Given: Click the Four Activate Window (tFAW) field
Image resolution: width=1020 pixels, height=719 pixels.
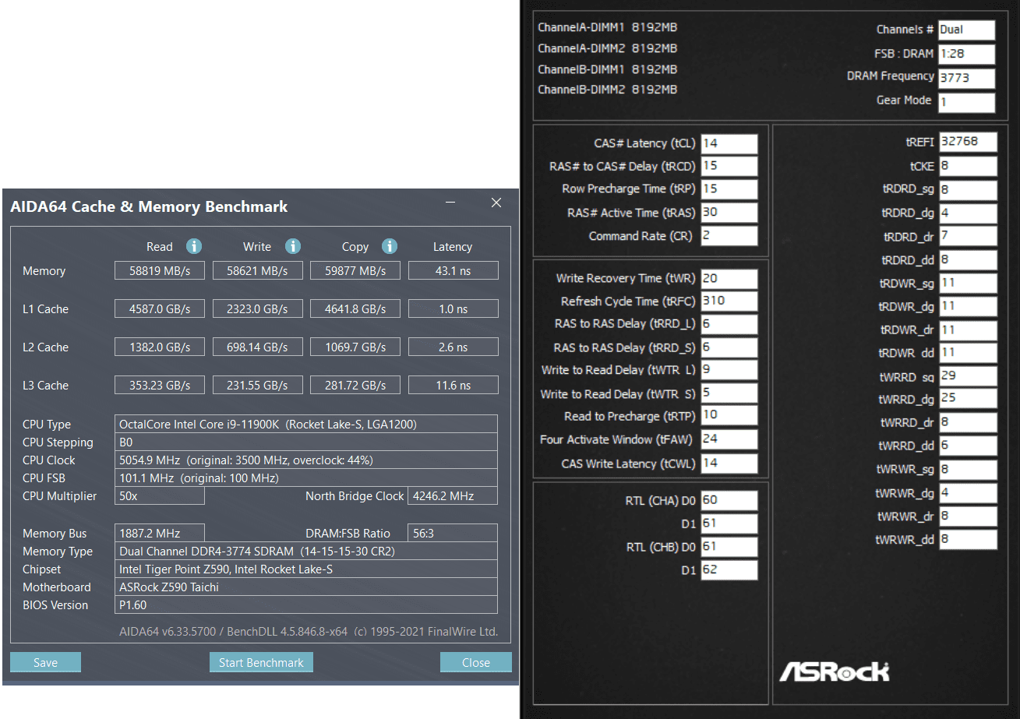Looking at the screenshot, I should coord(729,439).
